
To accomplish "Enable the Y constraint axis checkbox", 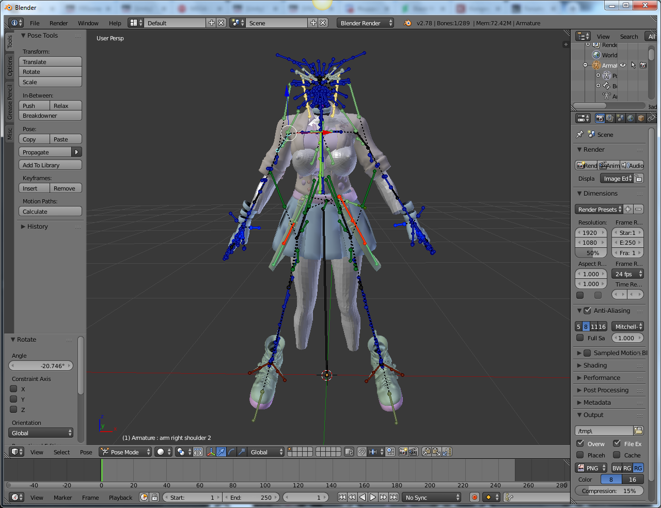I will pyautogui.click(x=14, y=399).
